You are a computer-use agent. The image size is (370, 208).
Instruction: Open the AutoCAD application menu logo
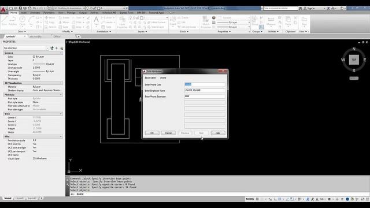click(3, 9)
